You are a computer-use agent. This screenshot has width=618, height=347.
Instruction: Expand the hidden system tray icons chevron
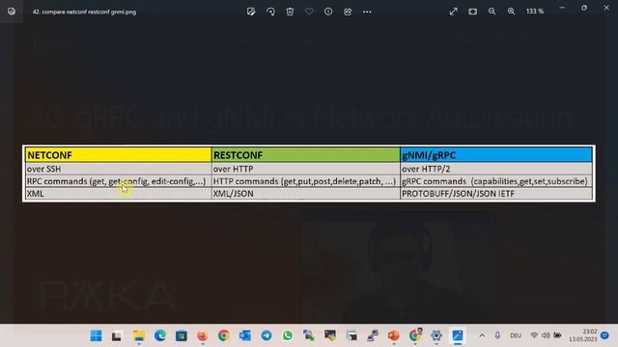pyautogui.click(x=482, y=335)
